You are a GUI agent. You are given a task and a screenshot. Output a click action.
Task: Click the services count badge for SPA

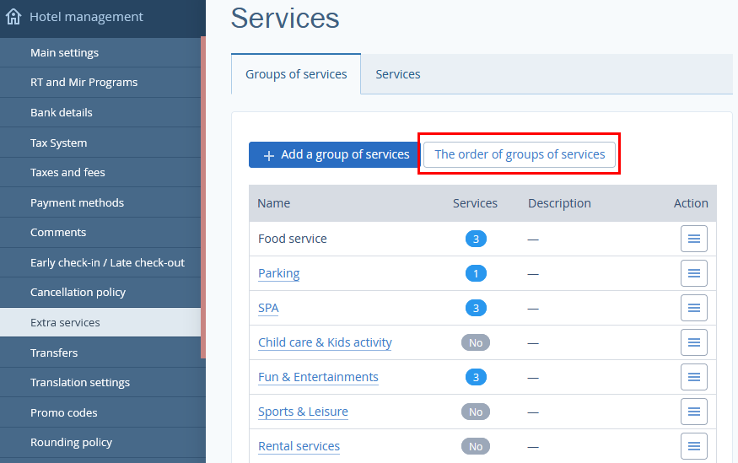pyautogui.click(x=476, y=308)
